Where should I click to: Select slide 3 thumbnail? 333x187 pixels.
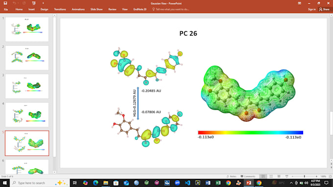pos(27,86)
